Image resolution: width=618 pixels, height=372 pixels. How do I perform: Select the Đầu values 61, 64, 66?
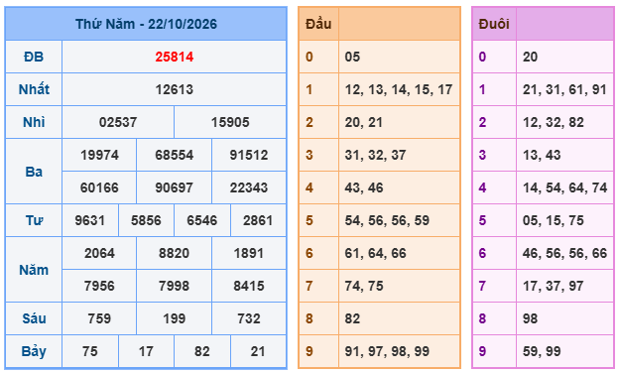[375, 253]
